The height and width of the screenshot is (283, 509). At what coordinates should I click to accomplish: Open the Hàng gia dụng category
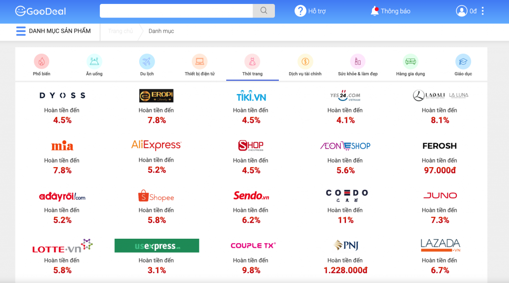pyautogui.click(x=410, y=62)
